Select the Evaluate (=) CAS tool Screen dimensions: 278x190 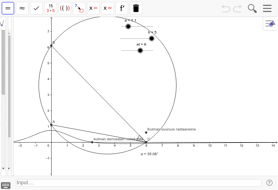pos(8,8)
